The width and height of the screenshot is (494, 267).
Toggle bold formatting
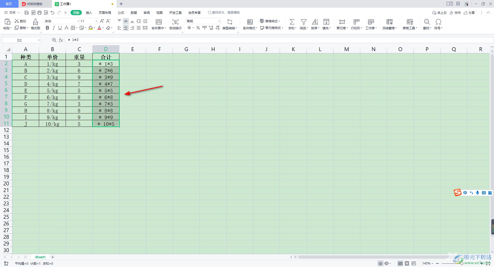[x=47, y=28]
